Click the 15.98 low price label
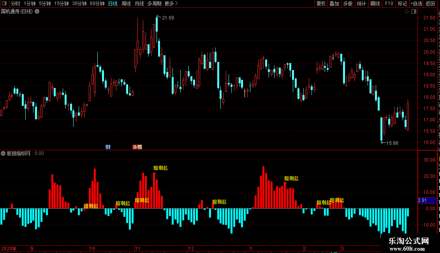Image resolution: width=440 pixels, height=253 pixels. coord(392,143)
